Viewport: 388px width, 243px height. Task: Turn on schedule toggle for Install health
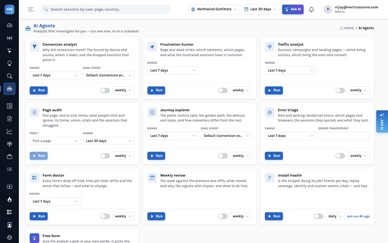point(318,216)
